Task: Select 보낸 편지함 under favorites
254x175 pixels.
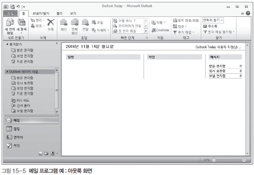Action: (x=22, y=56)
